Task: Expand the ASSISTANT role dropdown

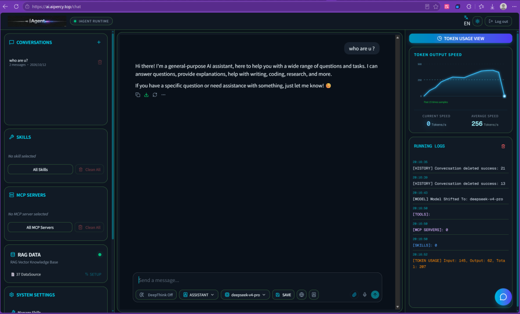Action: pos(199,295)
